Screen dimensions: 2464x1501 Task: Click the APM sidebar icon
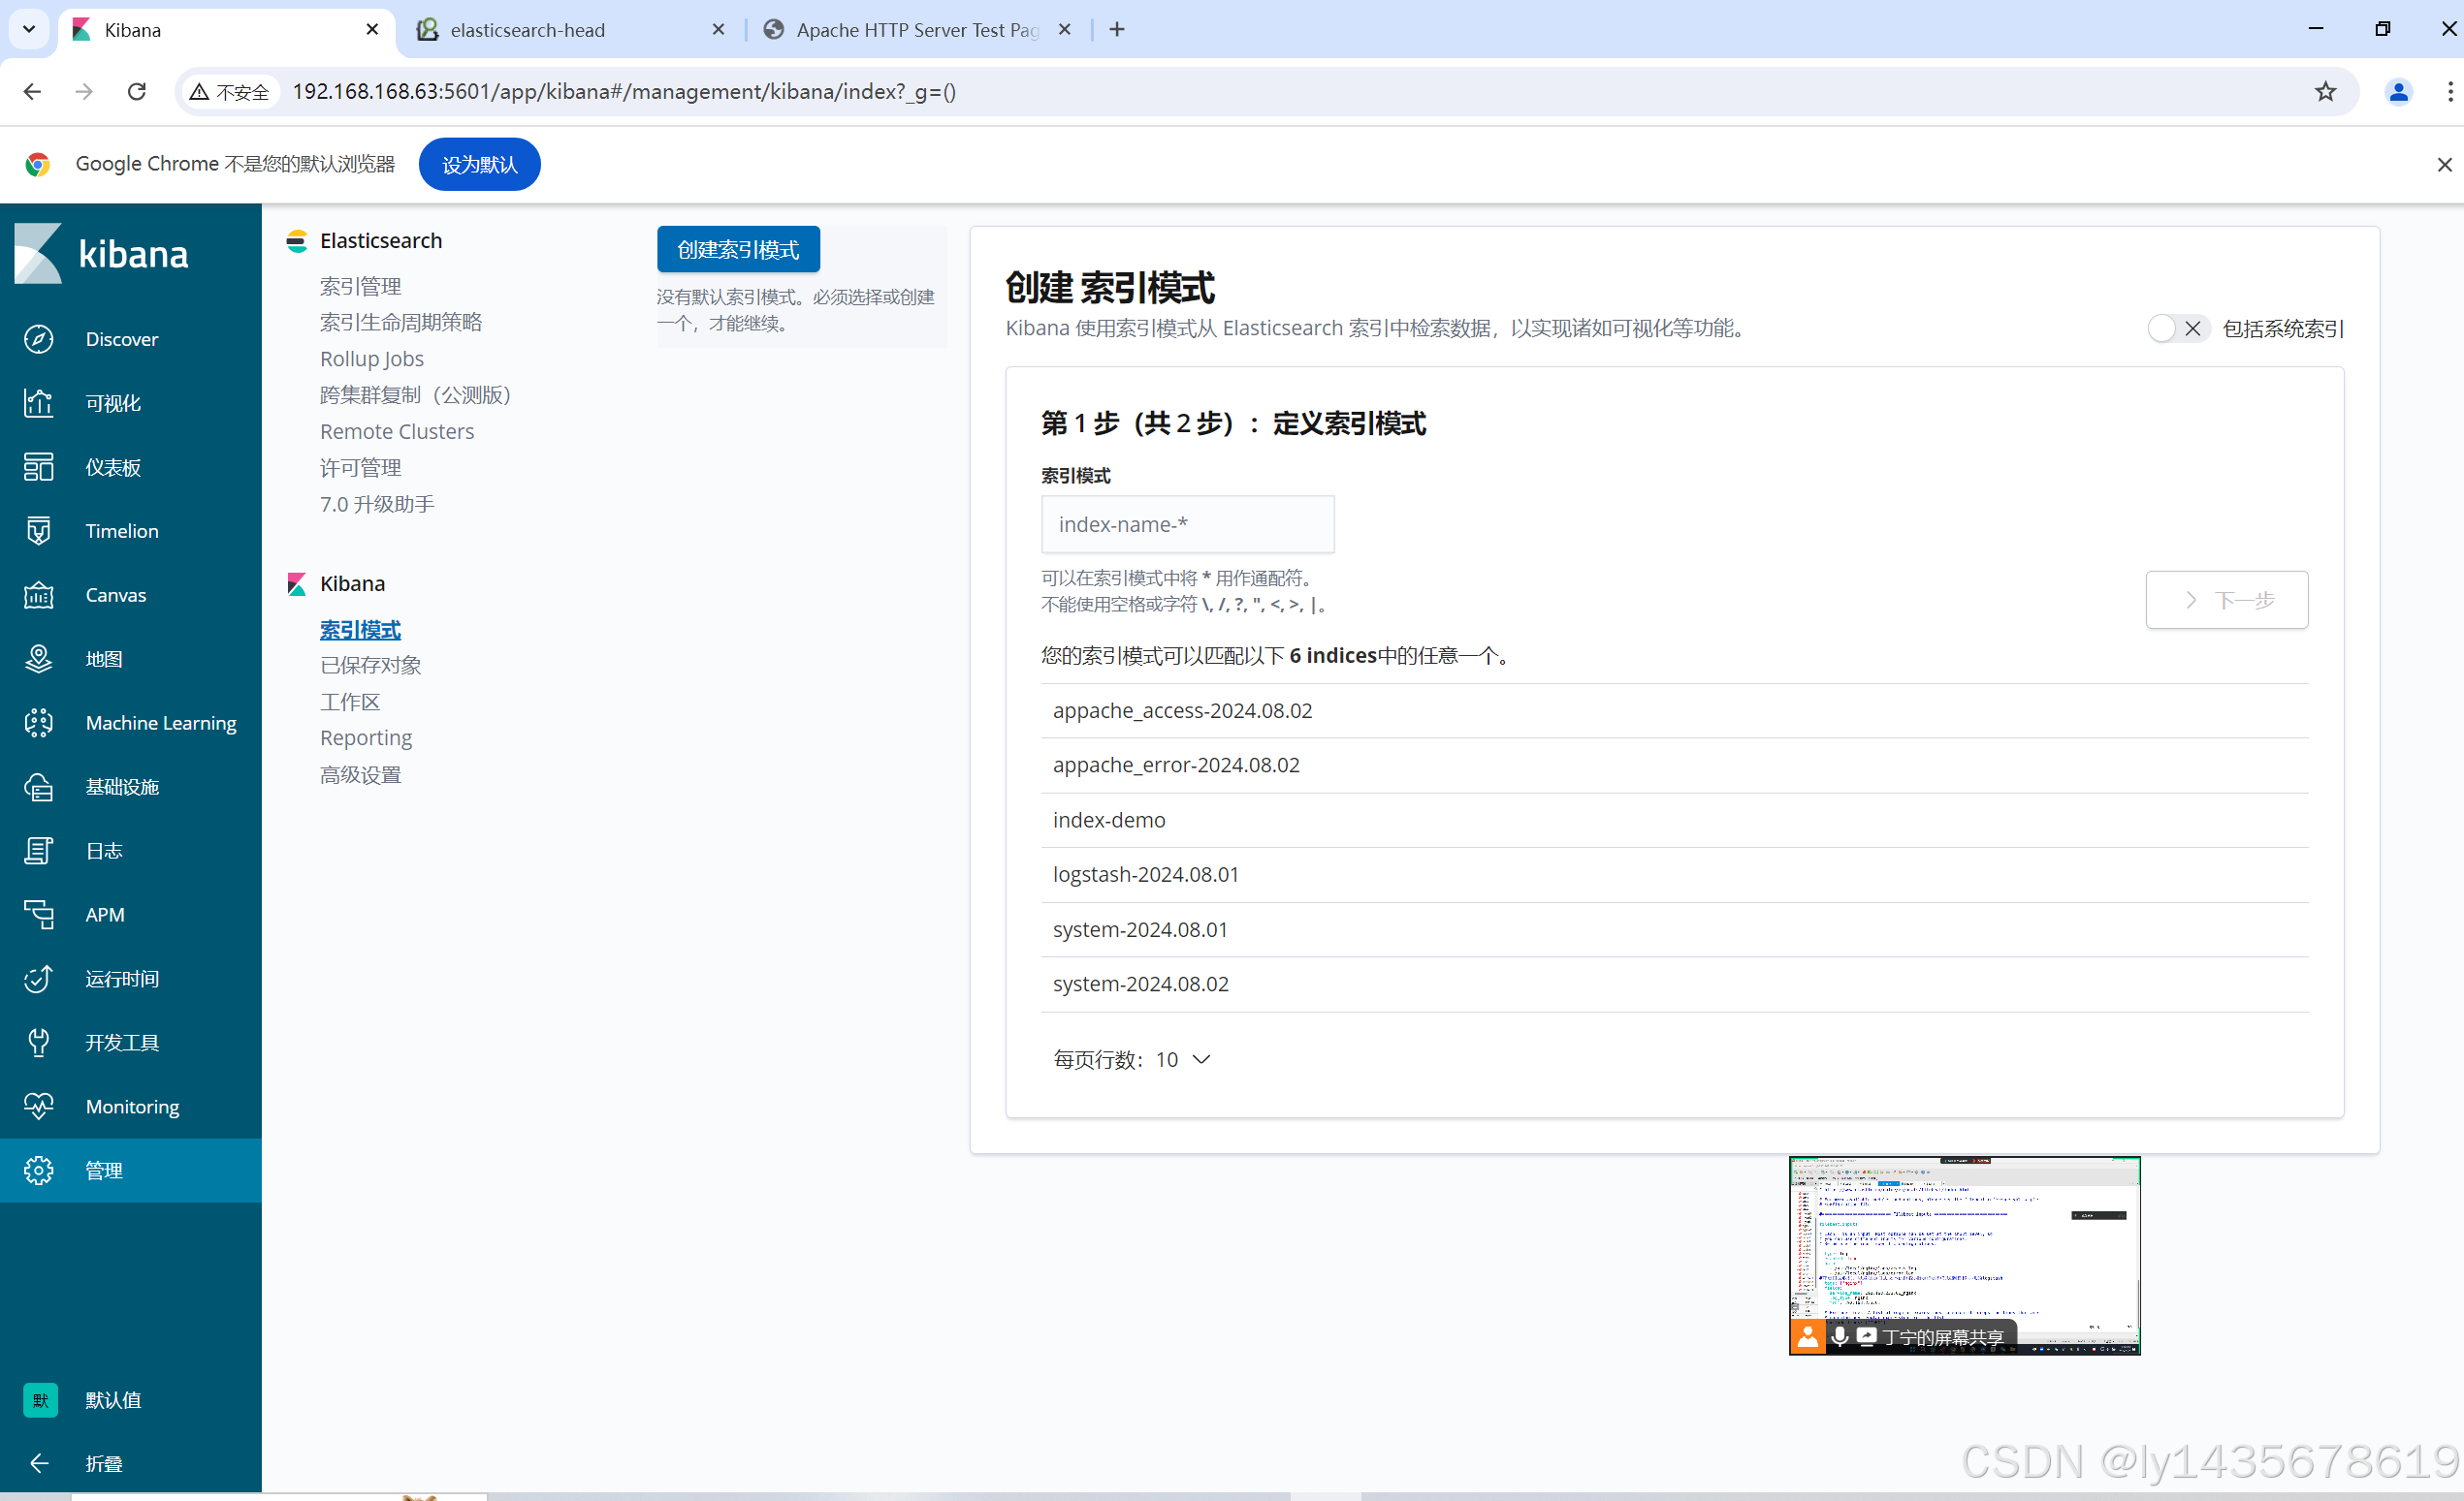click(x=38, y=915)
